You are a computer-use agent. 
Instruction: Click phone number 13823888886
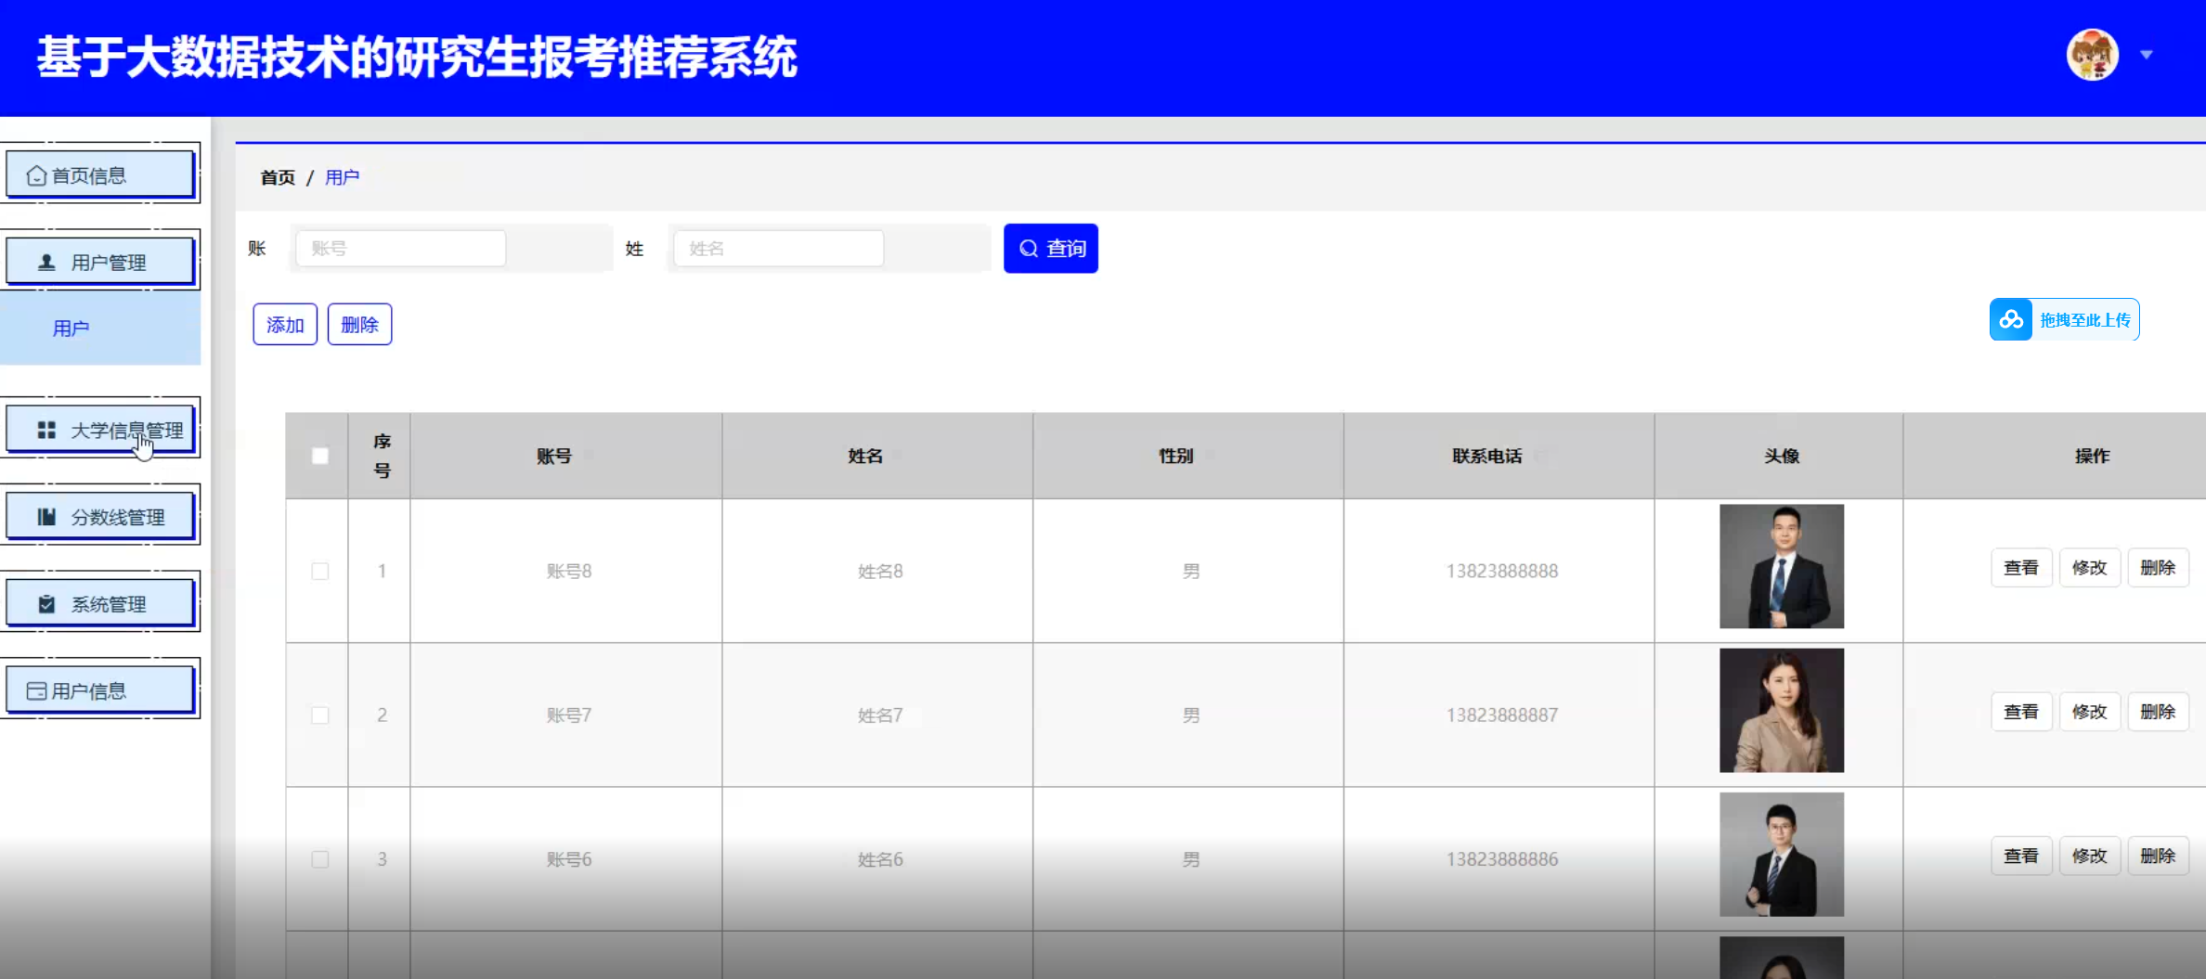pyautogui.click(x=1501, y=859)
